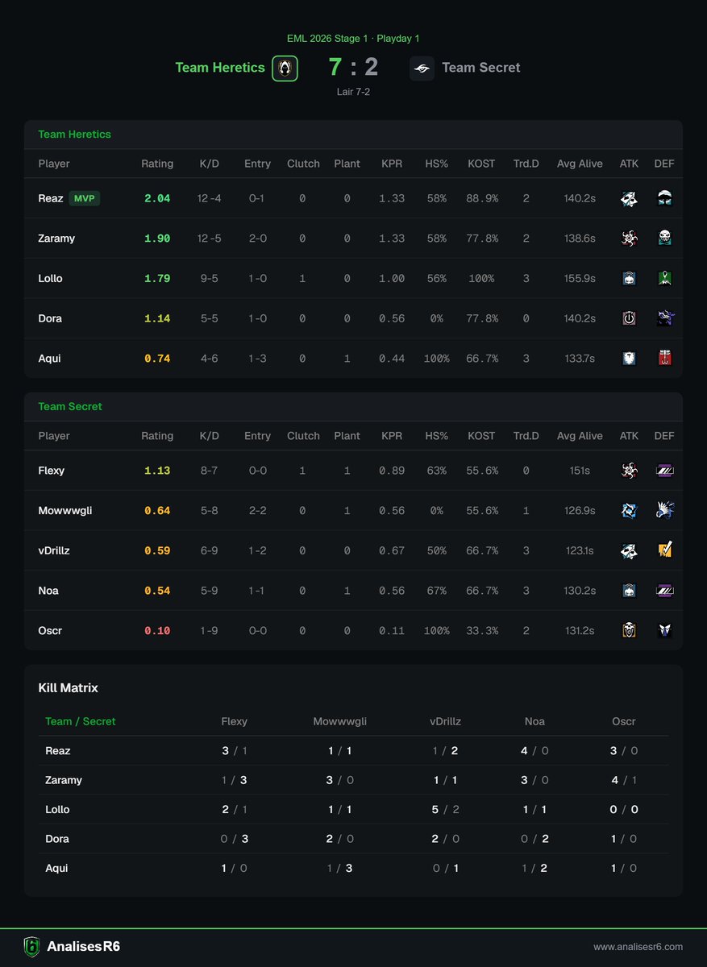The width and height of the screenshot is (707, 967).
Task: Click Reaz versus Noa '4 / 0' matrix cell
Action: pyautogui.click(x=535, y=750)
